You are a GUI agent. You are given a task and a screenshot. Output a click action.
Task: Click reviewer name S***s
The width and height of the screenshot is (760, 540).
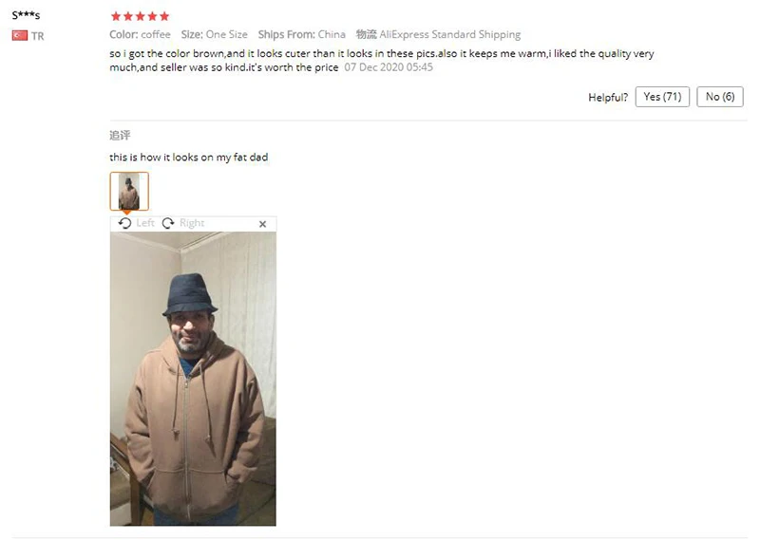tap(27, 15)
